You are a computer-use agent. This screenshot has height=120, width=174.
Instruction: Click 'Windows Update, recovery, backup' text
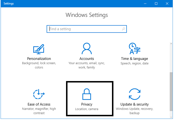134,111
